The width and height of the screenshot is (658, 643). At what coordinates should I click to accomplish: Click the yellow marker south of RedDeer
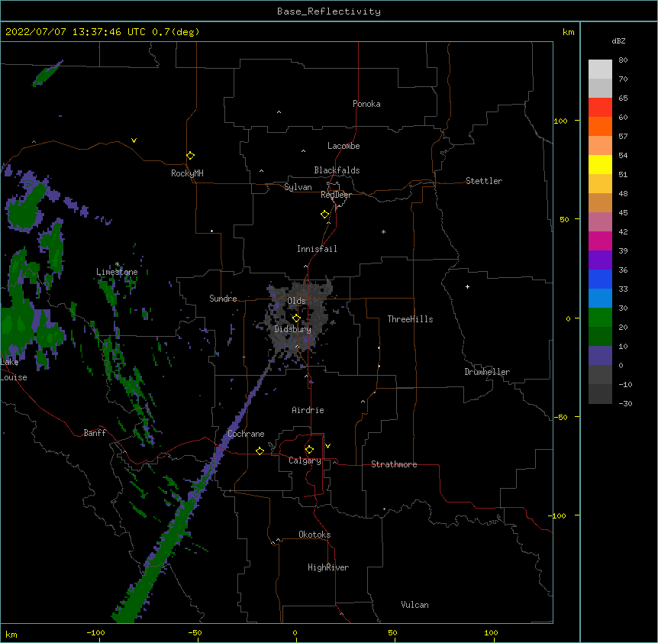pyautogui.click(x=324, y=215)
